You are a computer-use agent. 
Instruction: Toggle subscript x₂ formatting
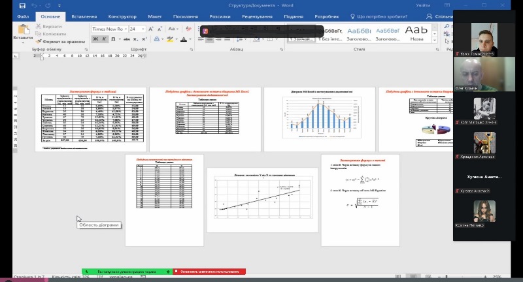pyautogui.click(x=135, y=39)
